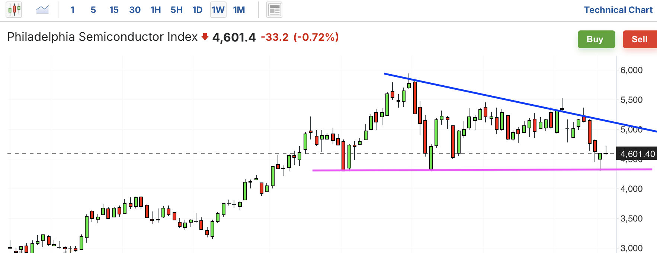Click the news layout icon in toolbar
This screenshot has width=657, height=253.
click(274, 10)
